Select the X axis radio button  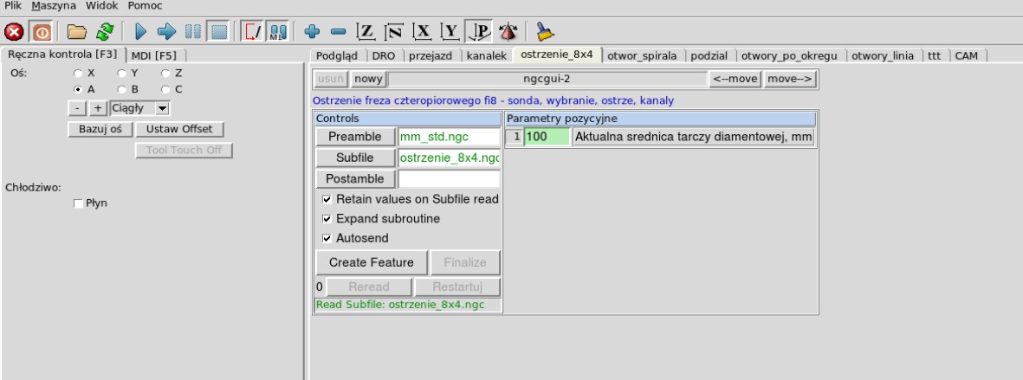pyautogui.click(x=78, y=74)
